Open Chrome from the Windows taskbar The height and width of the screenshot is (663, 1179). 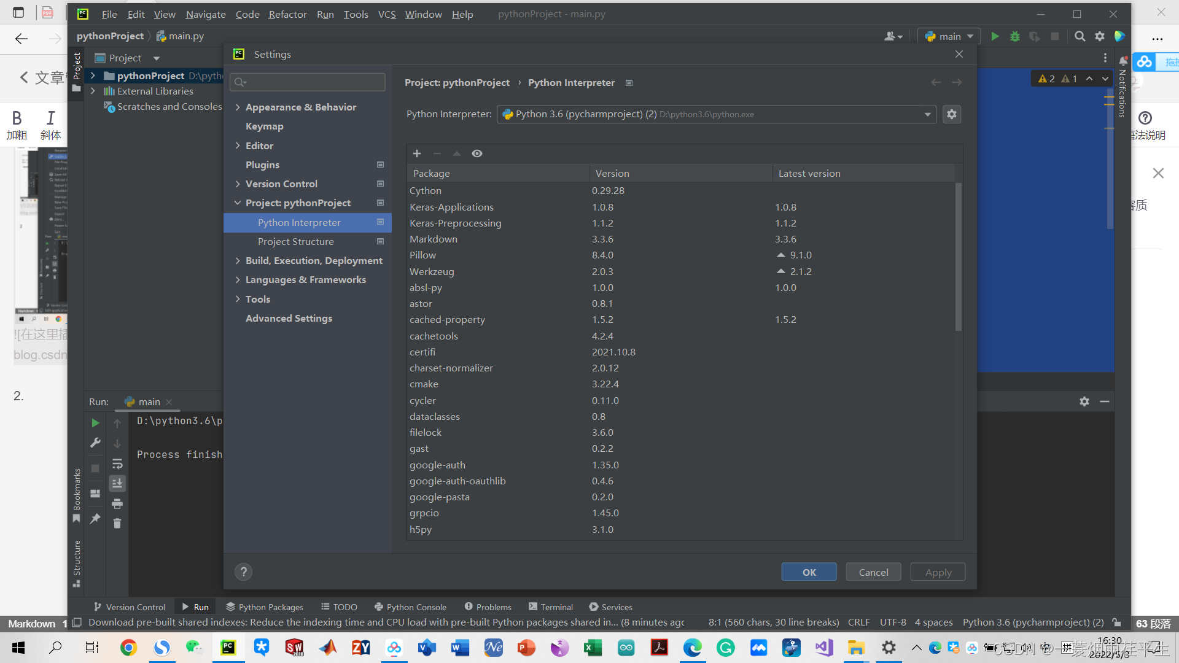pos(128,648)
